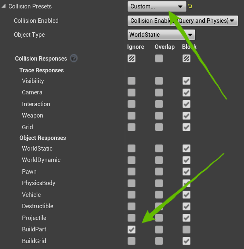Check Overlap for all Collision Responses
The width and height of the screenshot is (244, 249).
click(x=159, y=58)
